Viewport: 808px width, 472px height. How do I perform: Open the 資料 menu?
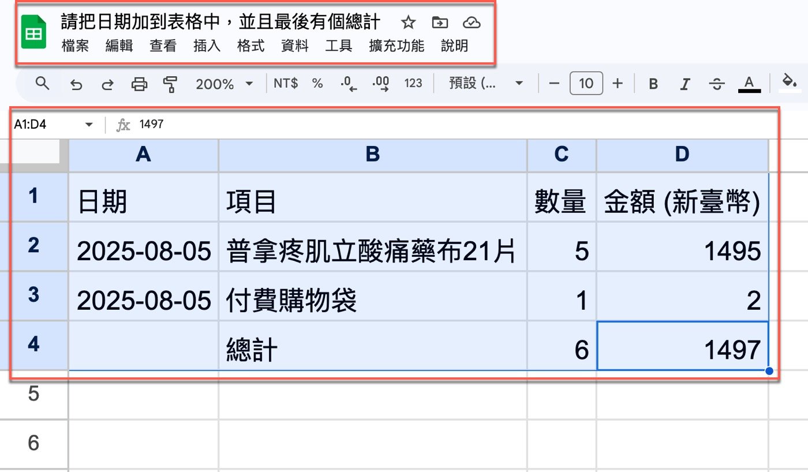[295, 46]
